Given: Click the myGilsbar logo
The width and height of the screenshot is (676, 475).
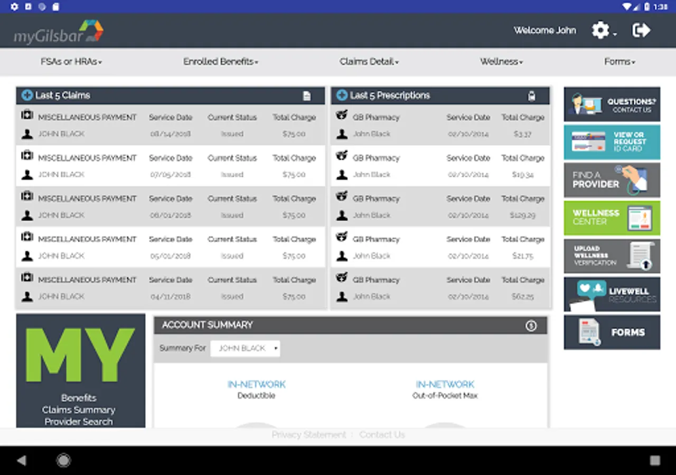Looking at the screenshot, I should 59,31.
